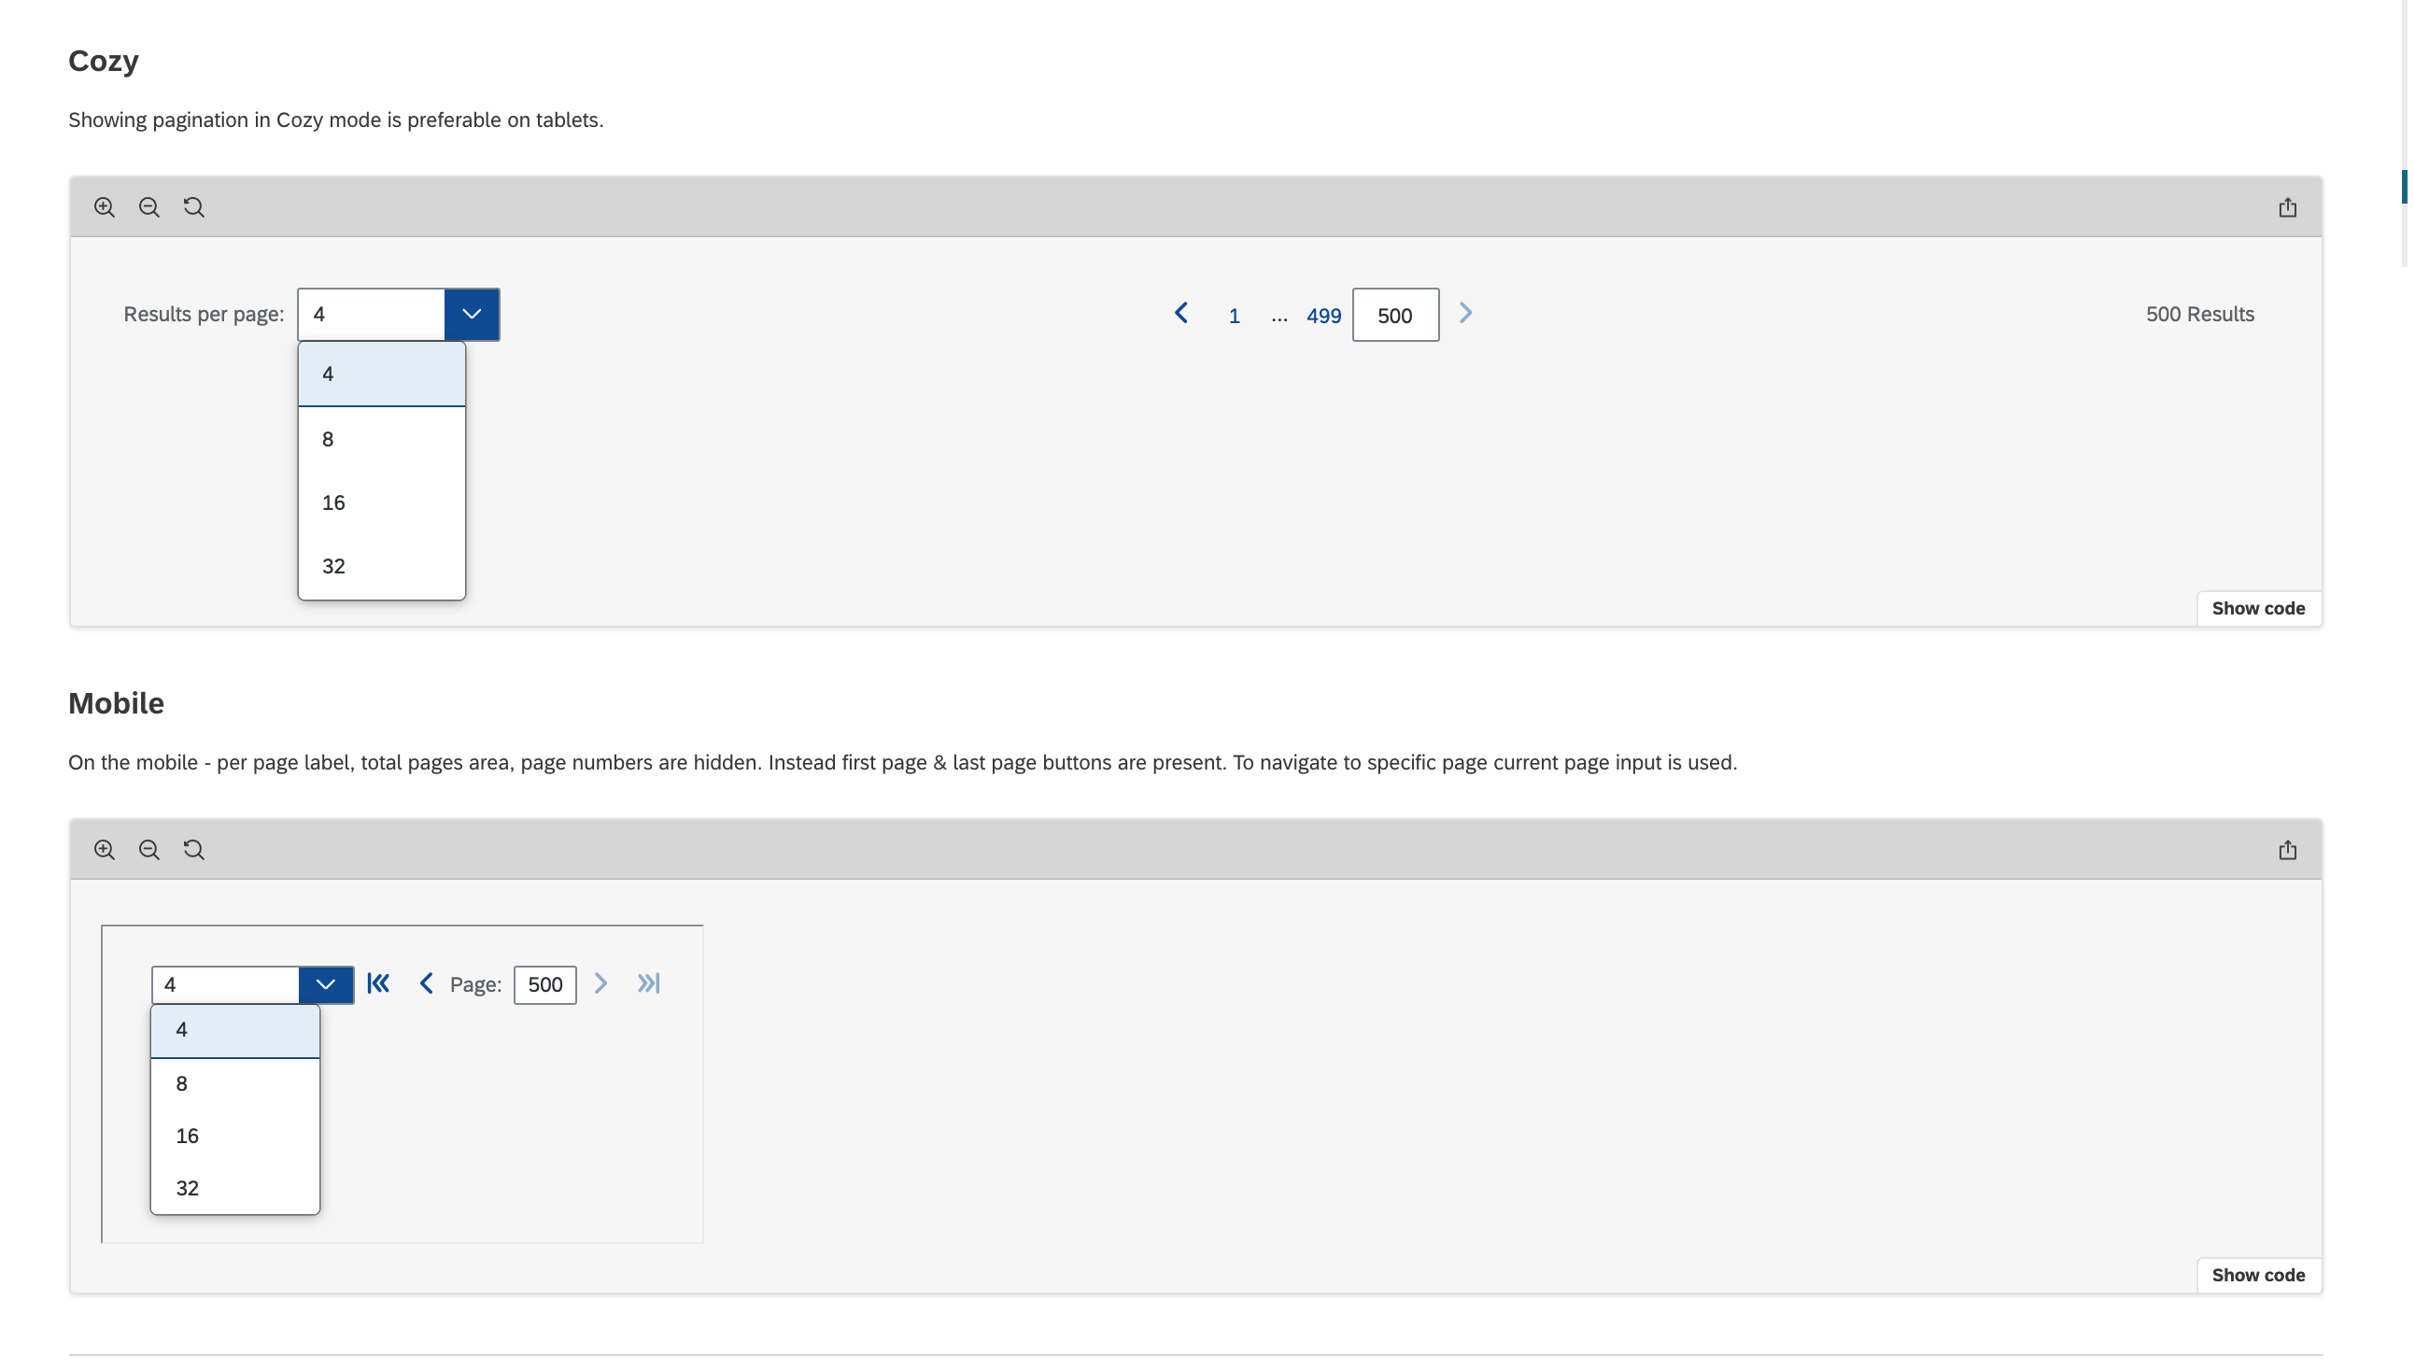Choose option 8 in Mobile dropdown list
The image size is (2415, 1371).
pos(235,1084)
